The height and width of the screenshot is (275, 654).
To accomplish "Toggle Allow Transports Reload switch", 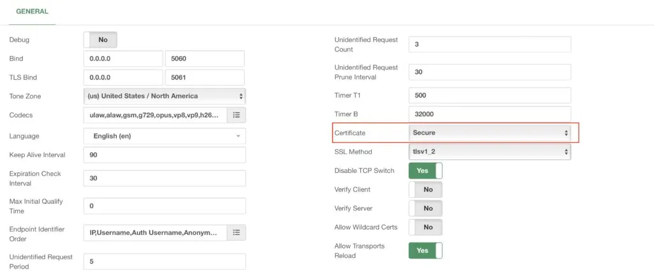I will click(425, 250).
